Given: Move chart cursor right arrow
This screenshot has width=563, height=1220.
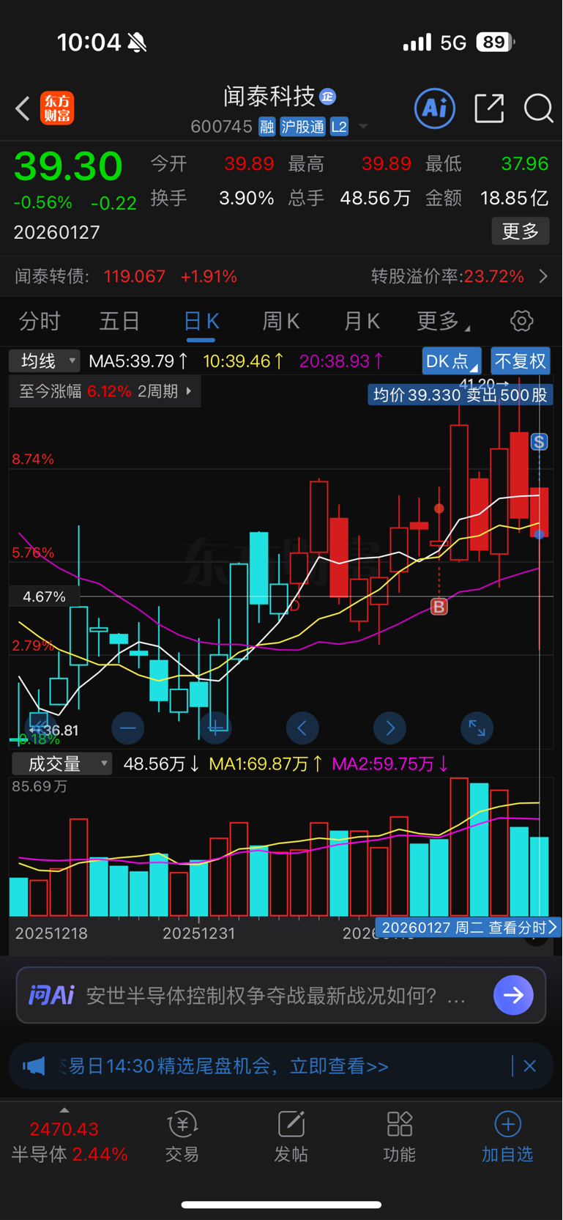Looking at the screenshot, I should pos(389,728).
